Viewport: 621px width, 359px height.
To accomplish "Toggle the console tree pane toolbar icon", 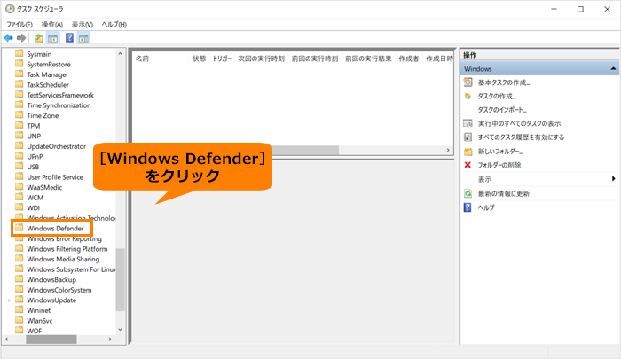I will point(52,38).
